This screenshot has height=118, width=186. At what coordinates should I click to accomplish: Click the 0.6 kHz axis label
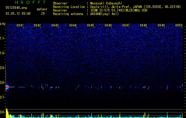[2, 112]
